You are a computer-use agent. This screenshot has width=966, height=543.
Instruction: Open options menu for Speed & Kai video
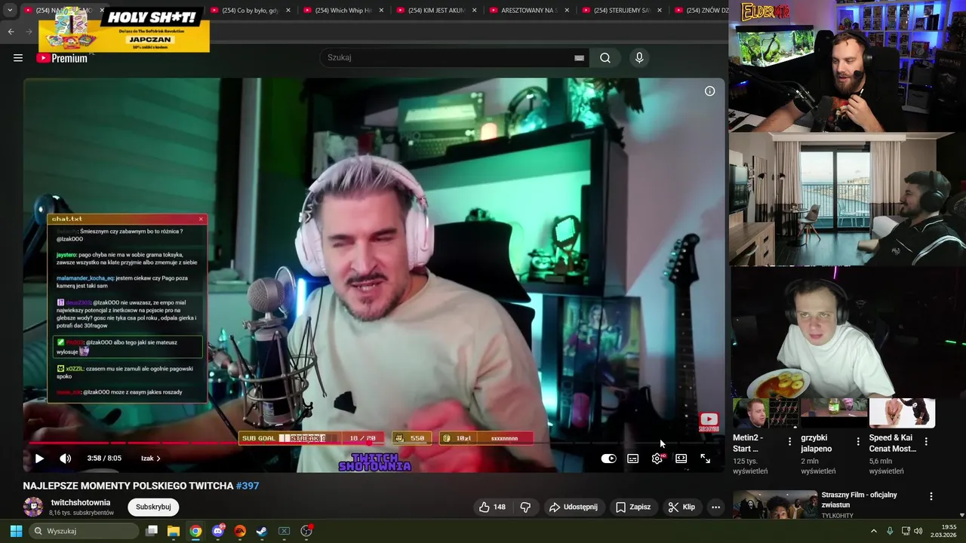tap(926, 441)
